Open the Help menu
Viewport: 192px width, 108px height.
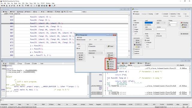click(x=53, y=3)
